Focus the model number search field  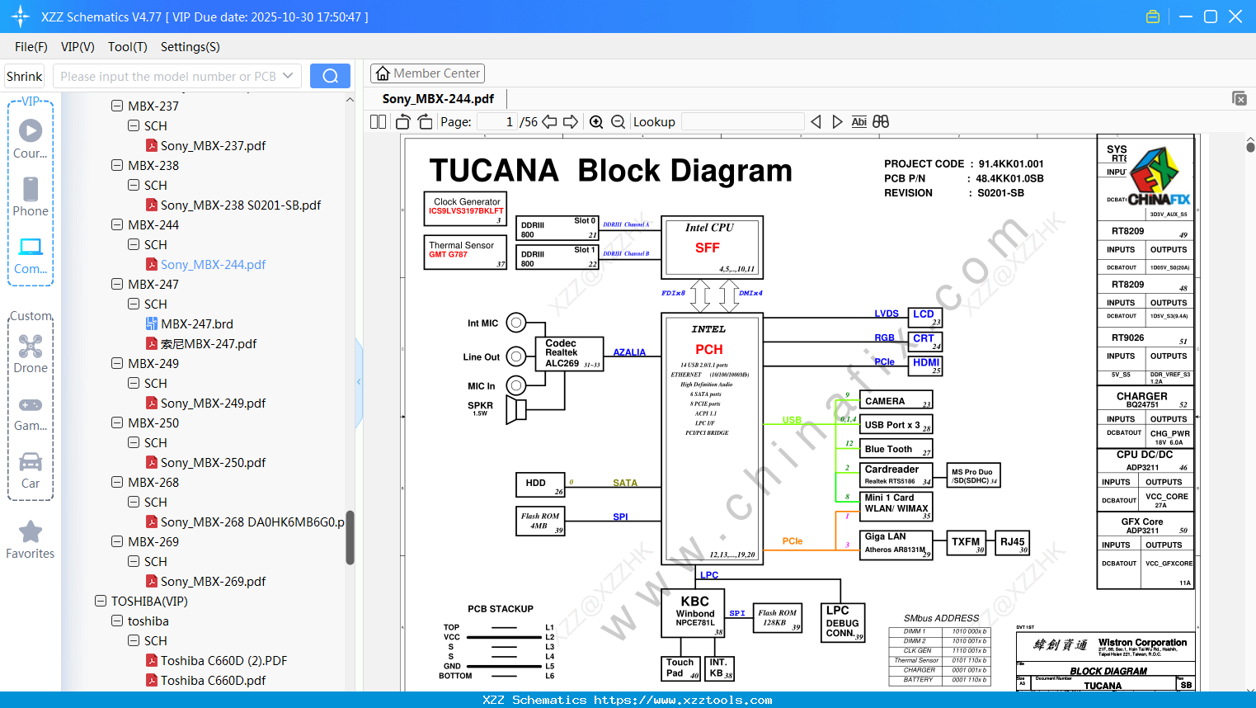coord(168,76)
